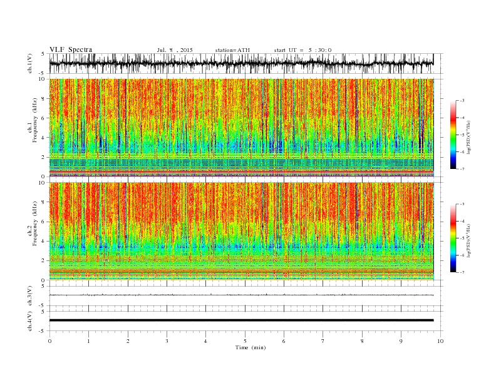This screenshot has height=383, width=496.
Task: Click the "8" kHz tick on ch.2 frequency axis
Action: (x=44, y=202)
